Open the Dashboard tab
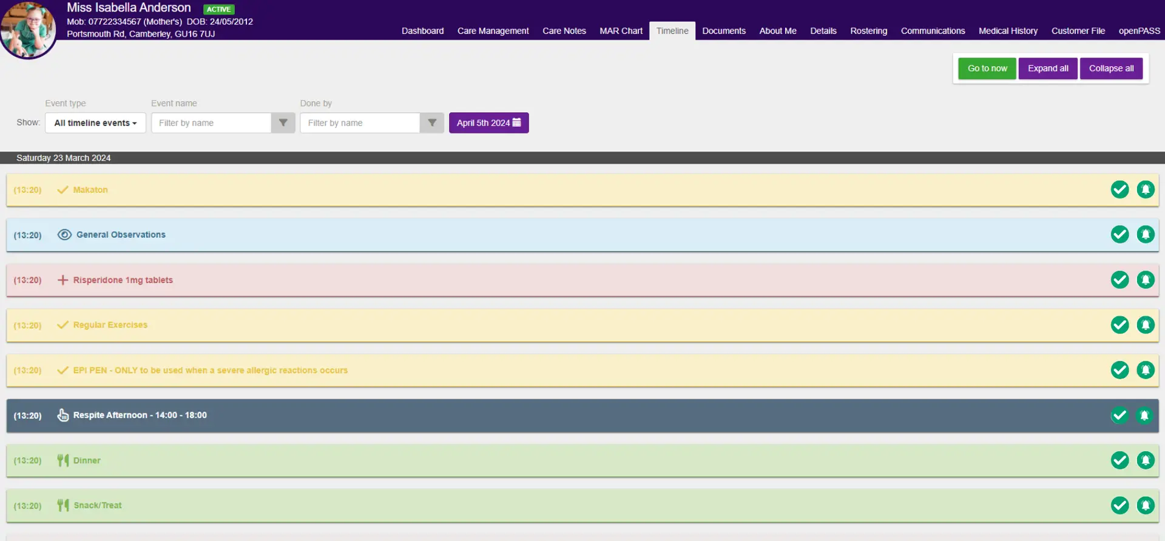 click(x=422, y=31)
